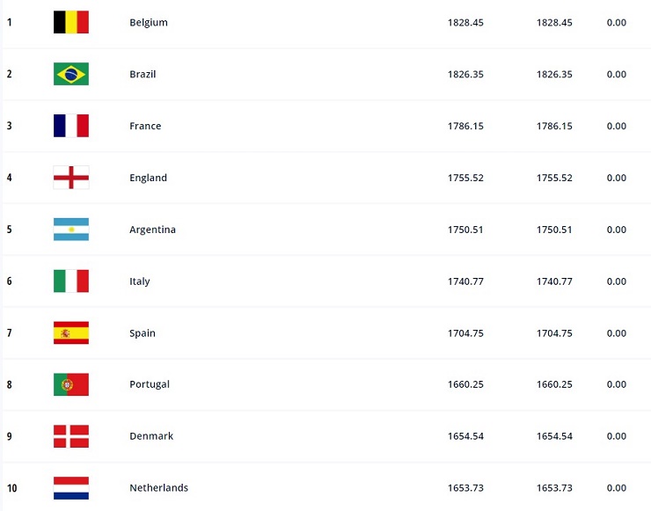Open the Netherlands team link
Screen dimensions: 651x511
coord(158,488)
